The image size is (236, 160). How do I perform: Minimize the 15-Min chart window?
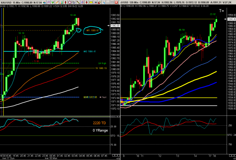108,2
